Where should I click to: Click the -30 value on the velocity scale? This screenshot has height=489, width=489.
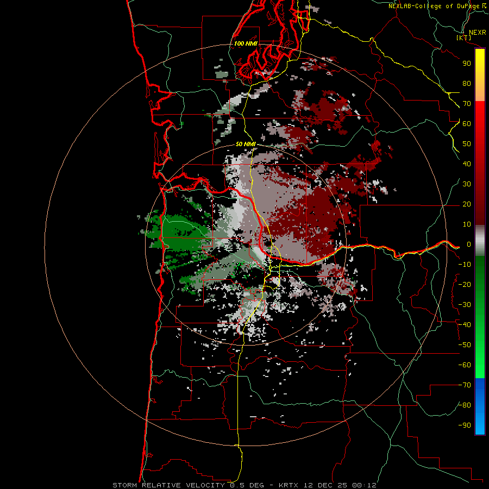tap(465, 305)
